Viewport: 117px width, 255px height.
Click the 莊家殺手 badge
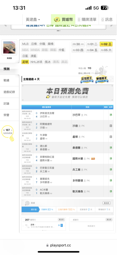tap(87, 80)
